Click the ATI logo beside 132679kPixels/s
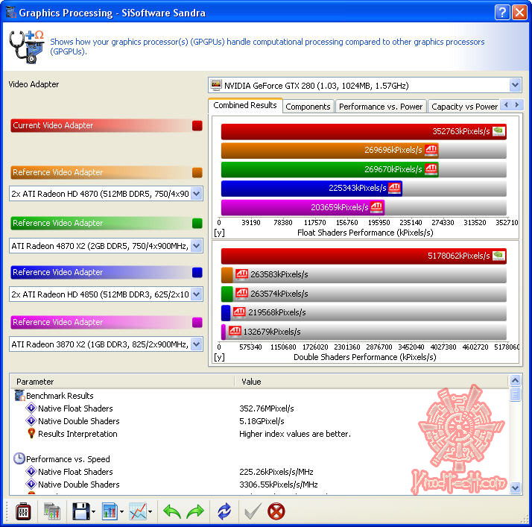The image size is (532, 527). point(235,331)
